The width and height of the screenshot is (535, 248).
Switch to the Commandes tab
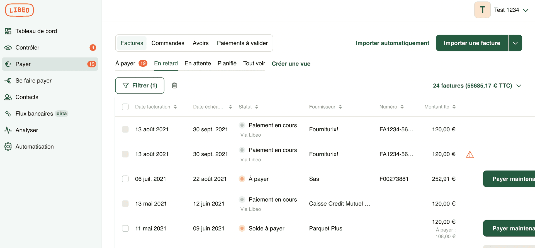coord(168,43)
